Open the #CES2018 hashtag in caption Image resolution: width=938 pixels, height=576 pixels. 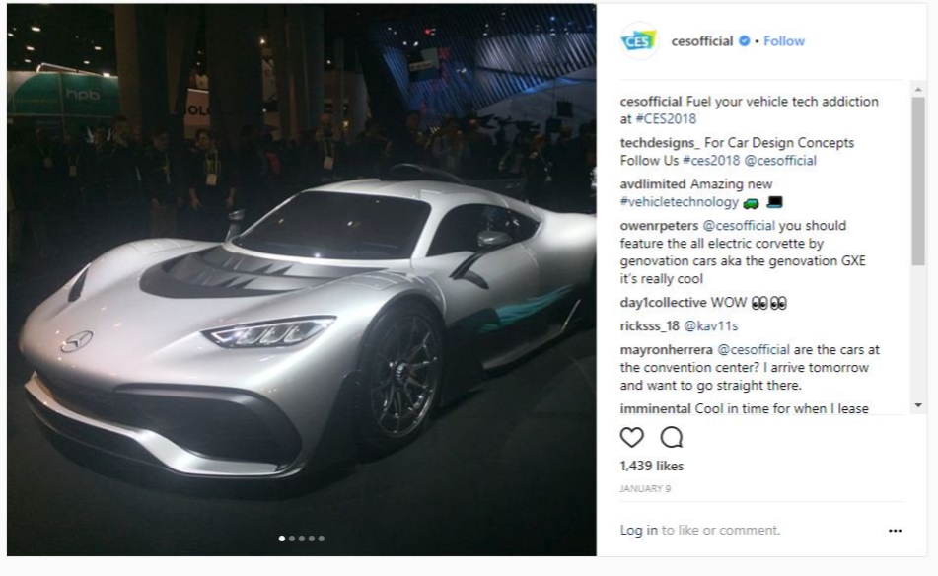tap(666, 119)
